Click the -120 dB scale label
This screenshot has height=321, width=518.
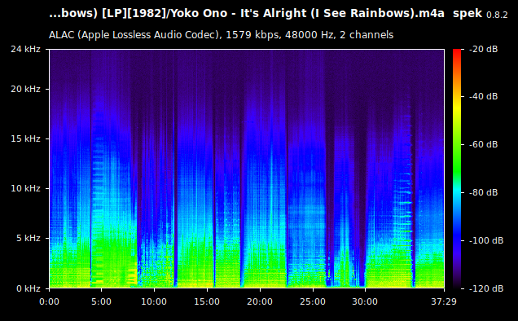(486, 288)
